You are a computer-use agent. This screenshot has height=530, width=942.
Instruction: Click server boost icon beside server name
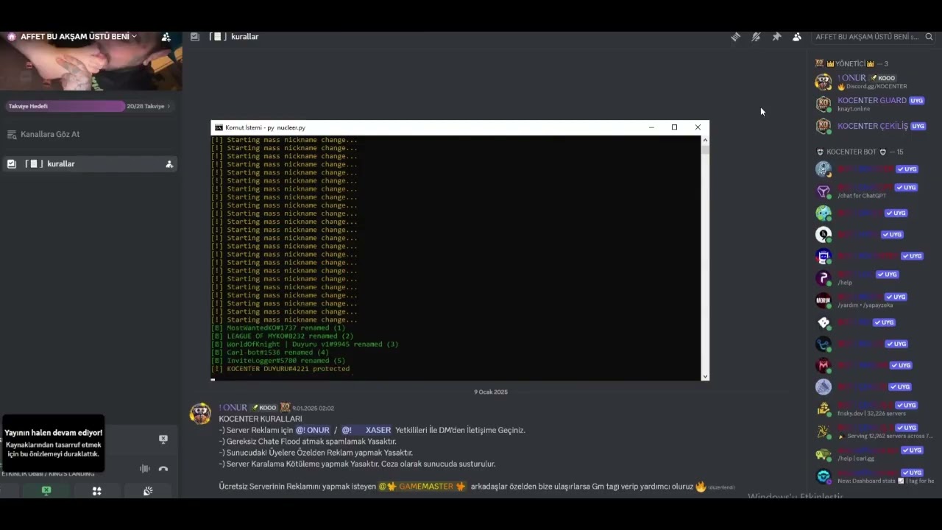(11, 37)
